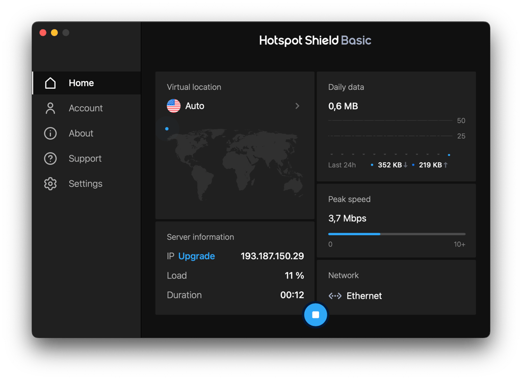Click the 219 KB upload amount
This screenshot has width=522, height=380.
[430, 165]
